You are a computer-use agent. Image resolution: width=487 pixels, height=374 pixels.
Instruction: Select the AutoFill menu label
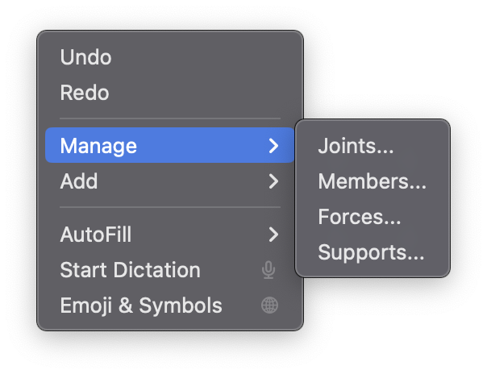[96, 235]
